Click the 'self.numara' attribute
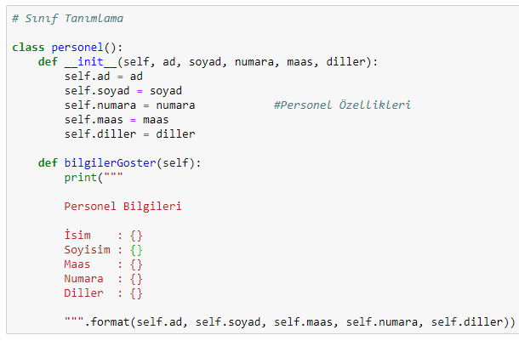 tap(100, 105)
